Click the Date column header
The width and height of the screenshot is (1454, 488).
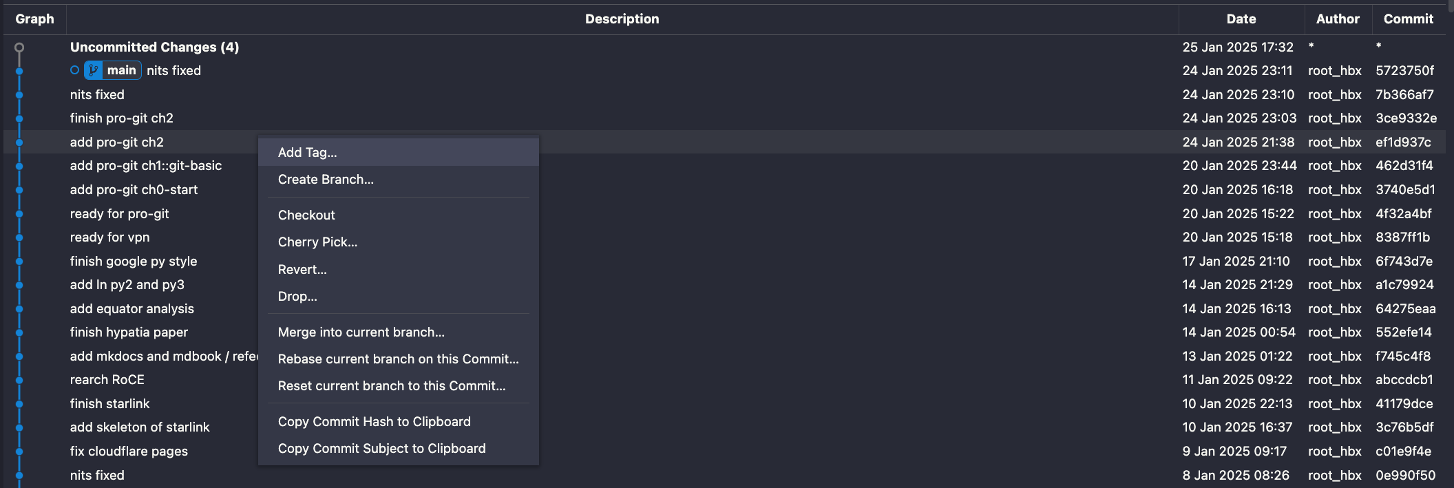[x=1241, y=19]
